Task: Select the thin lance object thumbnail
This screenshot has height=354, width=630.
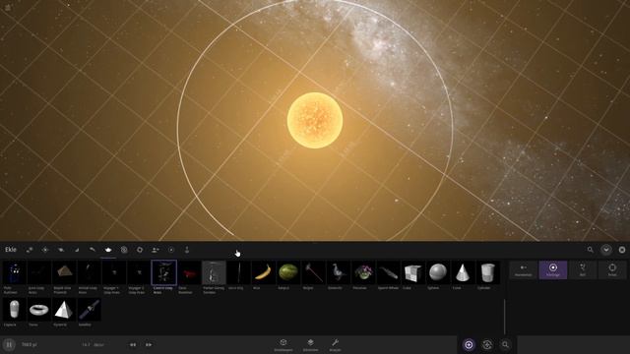Action: point(238,272)
